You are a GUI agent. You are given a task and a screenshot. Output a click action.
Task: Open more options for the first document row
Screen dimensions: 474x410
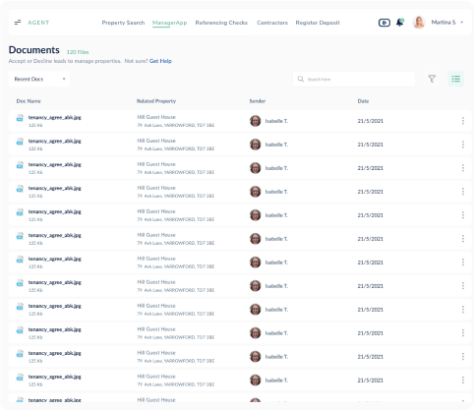[463, 121]
